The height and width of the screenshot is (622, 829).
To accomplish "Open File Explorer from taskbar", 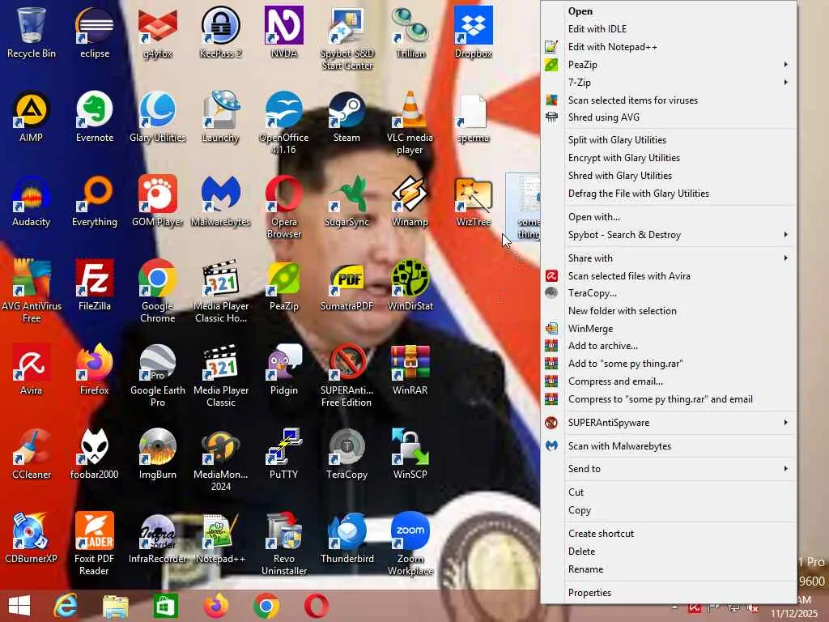I will 115,606.
